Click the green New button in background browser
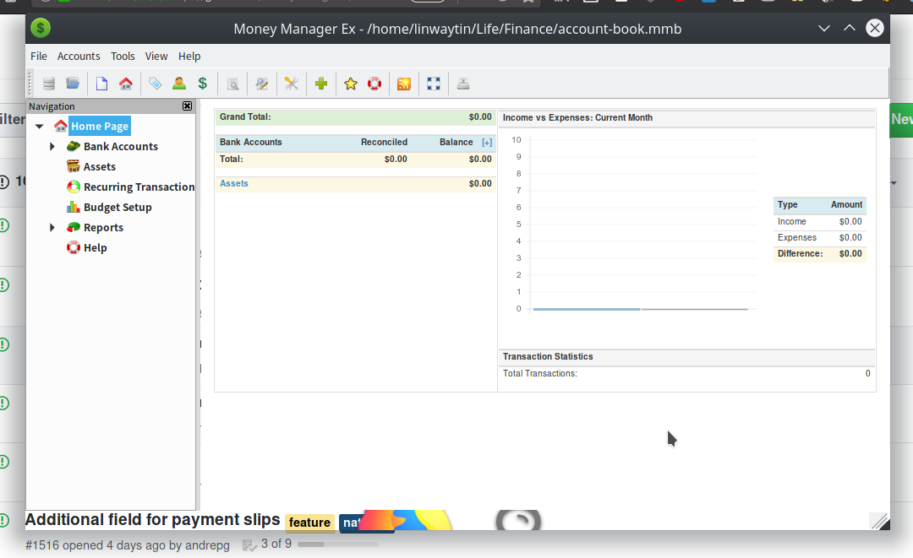 click(901, 119)
